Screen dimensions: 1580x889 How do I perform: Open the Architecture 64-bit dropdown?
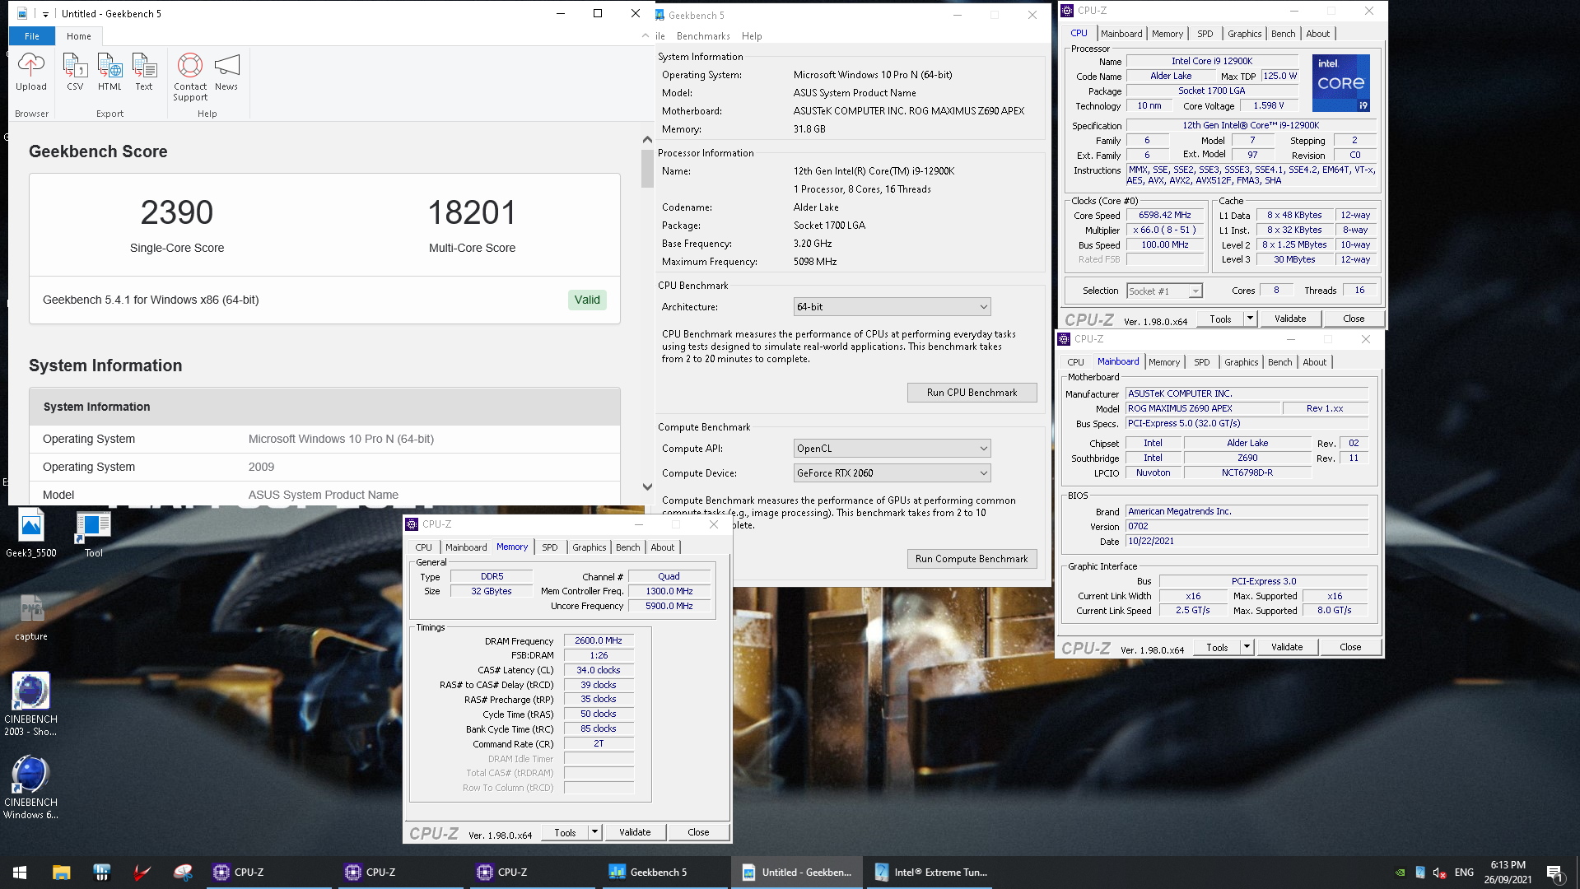coord(892,307)
